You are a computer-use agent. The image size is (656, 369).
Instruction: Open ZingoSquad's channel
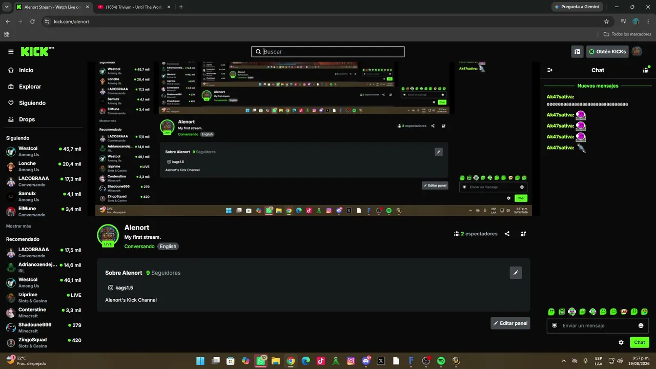pyautogui.click(x=44, y=343)
